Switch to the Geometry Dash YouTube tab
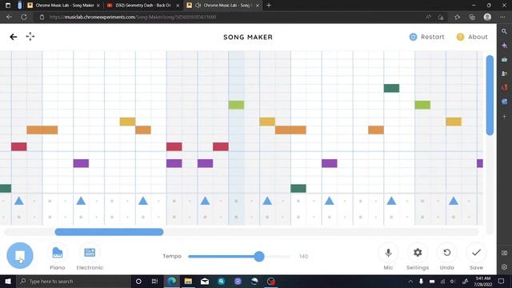This screenshot has height=288, width=512. coord(142,6)
